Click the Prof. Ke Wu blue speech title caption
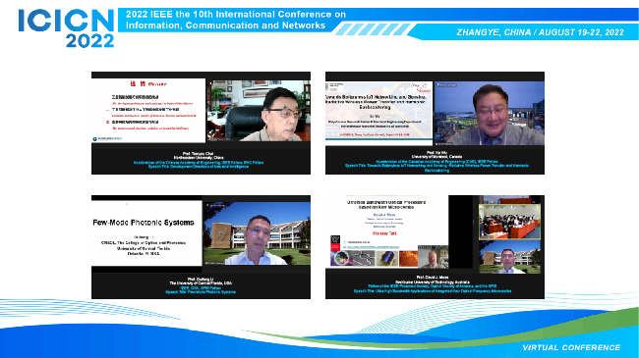The height and width of the screenshot is (358, 639). (x=436, y=168)
